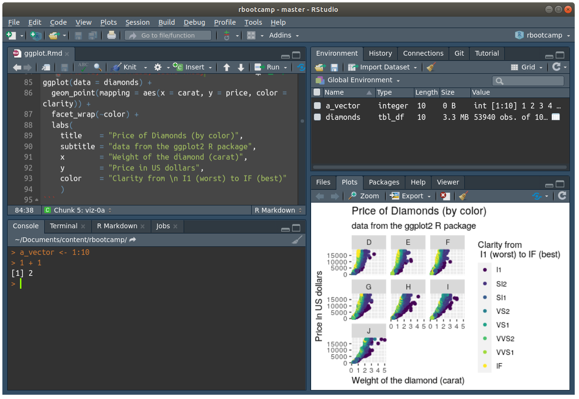Switch to the Terminal tab
Screen dimensions: 579x399
pyautogui.click(x=63, y=226)
